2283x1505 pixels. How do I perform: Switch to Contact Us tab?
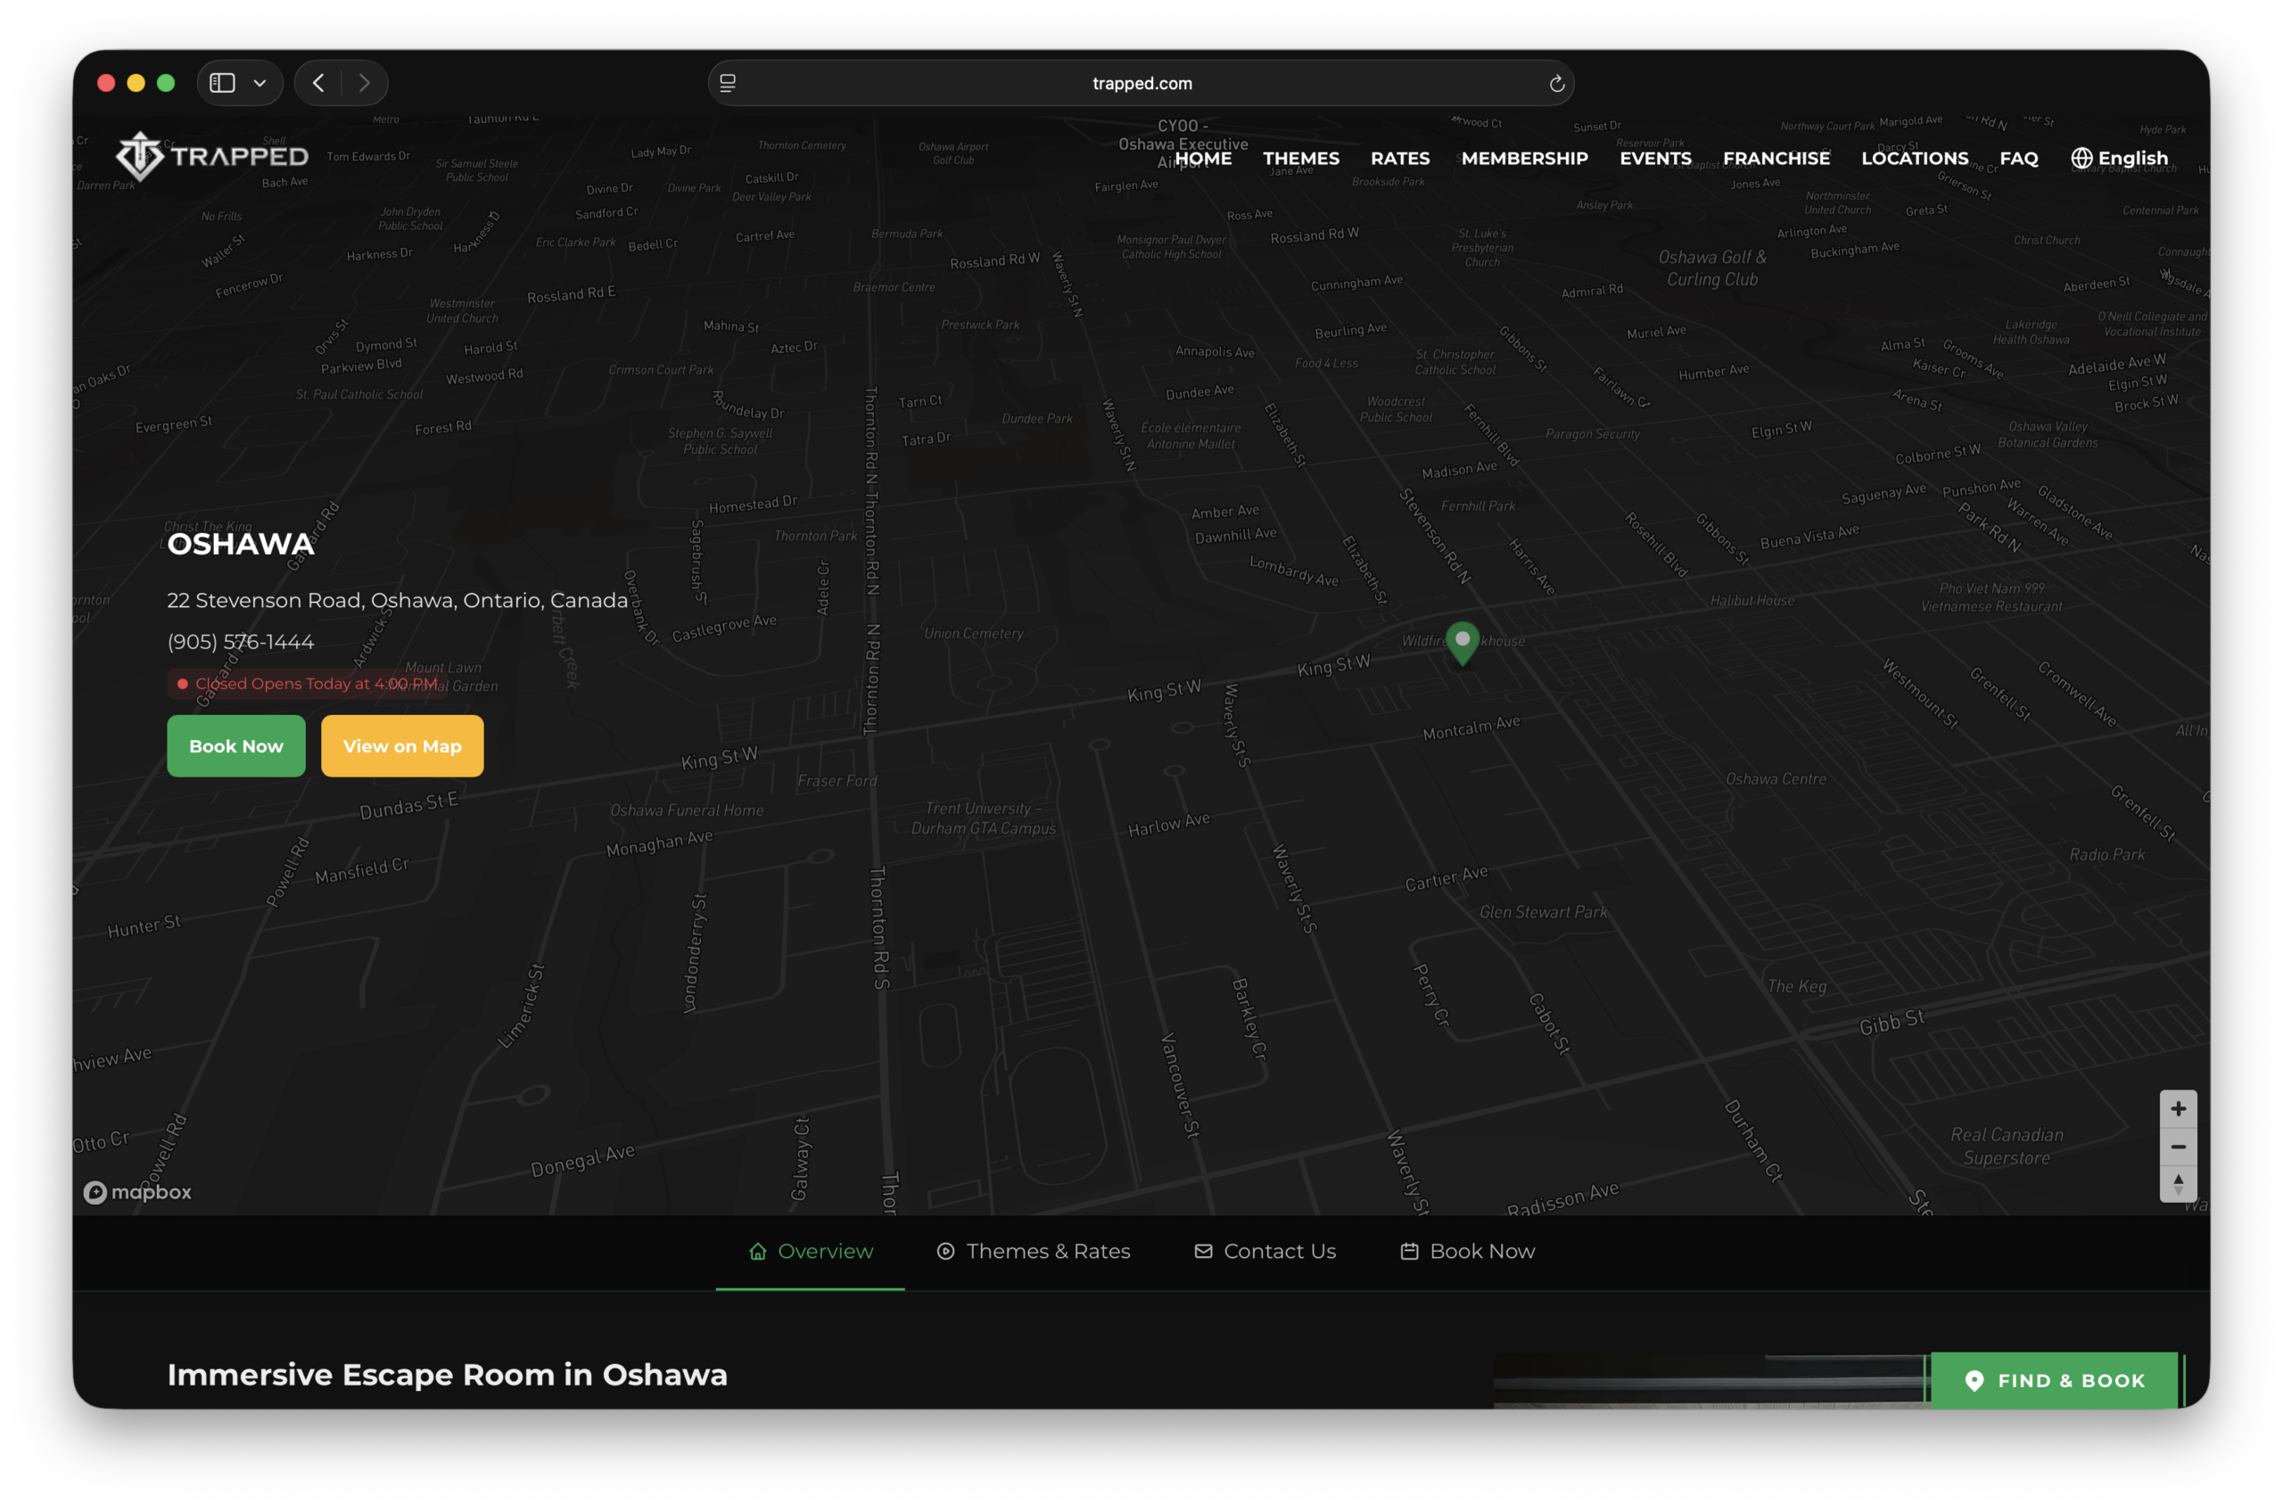coord(1265,1251)
